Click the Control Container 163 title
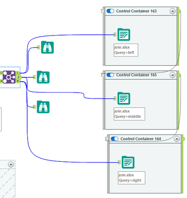 tap(136, 11)
